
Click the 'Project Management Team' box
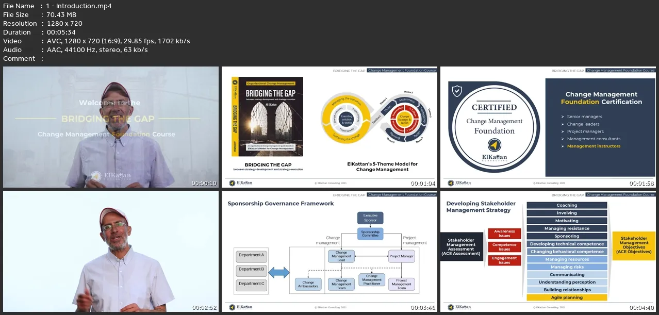coord(401,284)
